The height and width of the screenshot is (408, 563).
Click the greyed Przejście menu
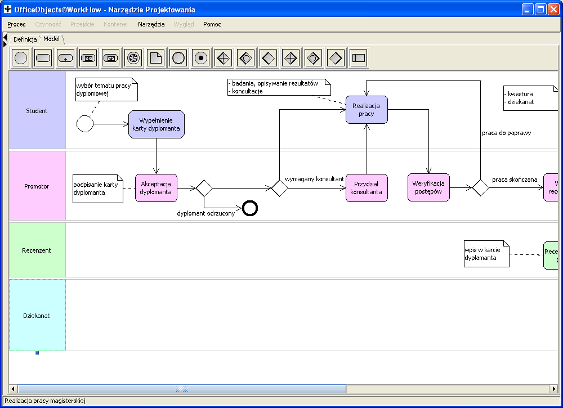click(82, 24)
